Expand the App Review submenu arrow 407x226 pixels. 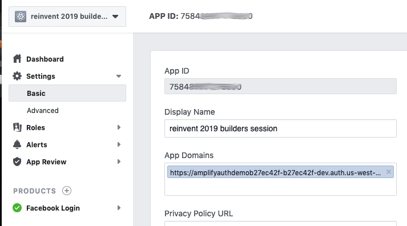pyautogui.click(x=119, y=162)
